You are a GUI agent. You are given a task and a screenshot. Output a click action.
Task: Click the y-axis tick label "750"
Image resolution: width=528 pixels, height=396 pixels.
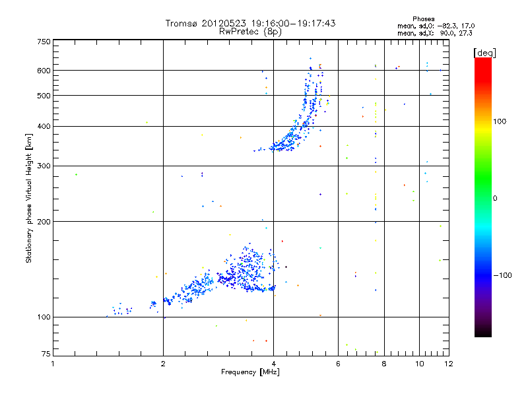click(44, 42)
